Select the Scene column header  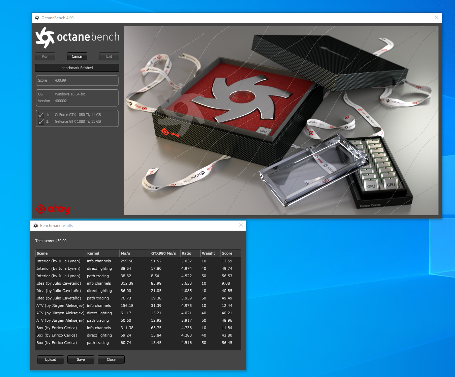(x=61, y=253)
